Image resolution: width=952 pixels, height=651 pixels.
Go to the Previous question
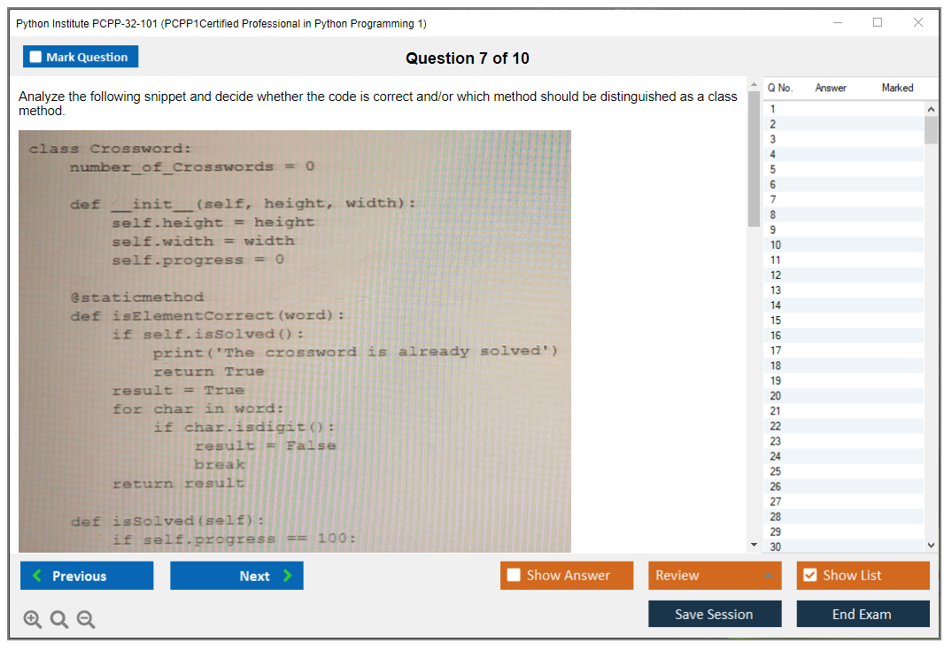[87, 576]
